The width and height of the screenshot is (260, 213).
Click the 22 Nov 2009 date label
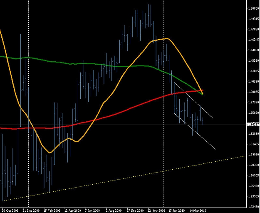pyautogui.click(x=156, y=210)
